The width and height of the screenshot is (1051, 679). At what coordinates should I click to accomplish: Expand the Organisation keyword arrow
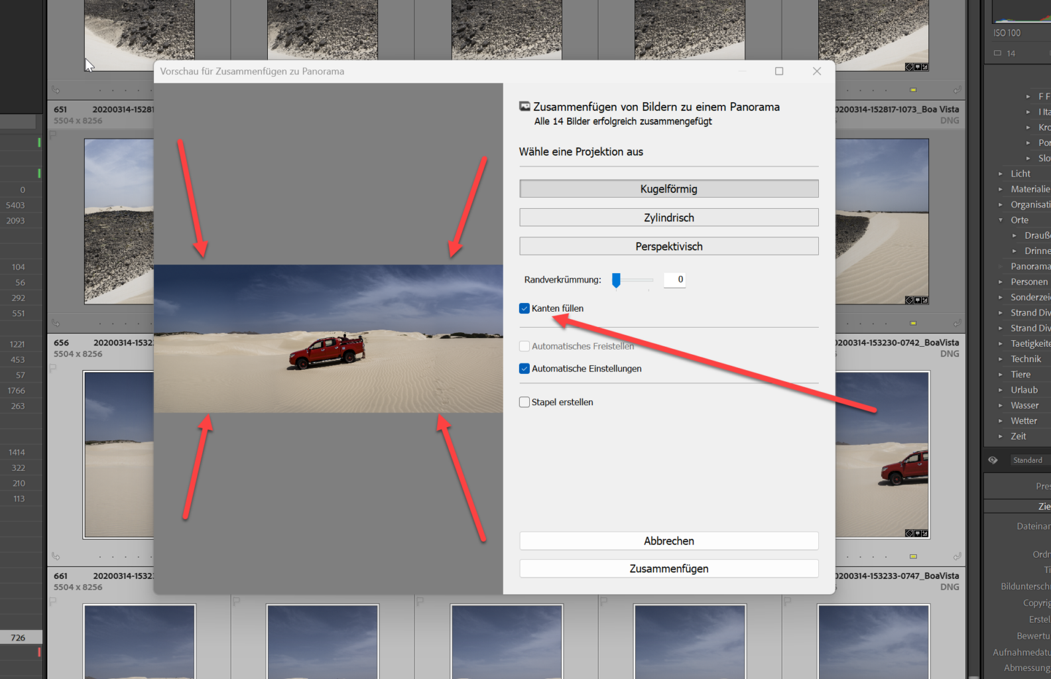pos(1001,205)
